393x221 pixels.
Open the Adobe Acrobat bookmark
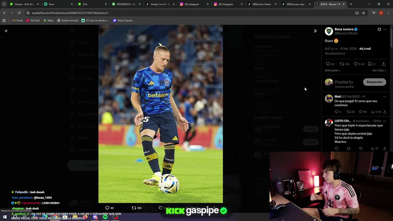point(68,21)
